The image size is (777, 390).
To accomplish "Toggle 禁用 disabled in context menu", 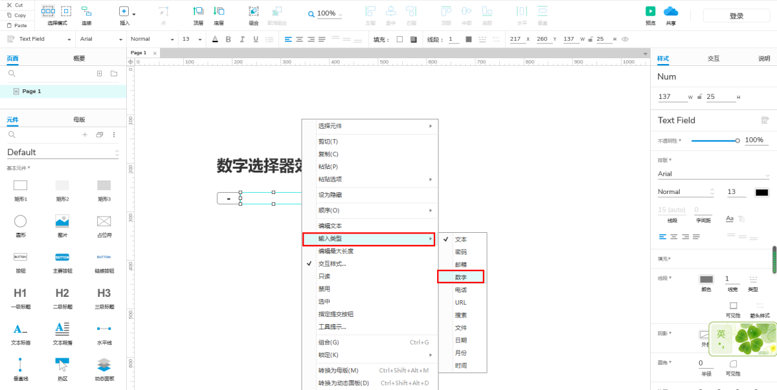I will tap(324, 289).
